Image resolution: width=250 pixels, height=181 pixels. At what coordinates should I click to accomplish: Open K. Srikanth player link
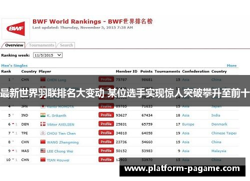click(x=56, y=115)
